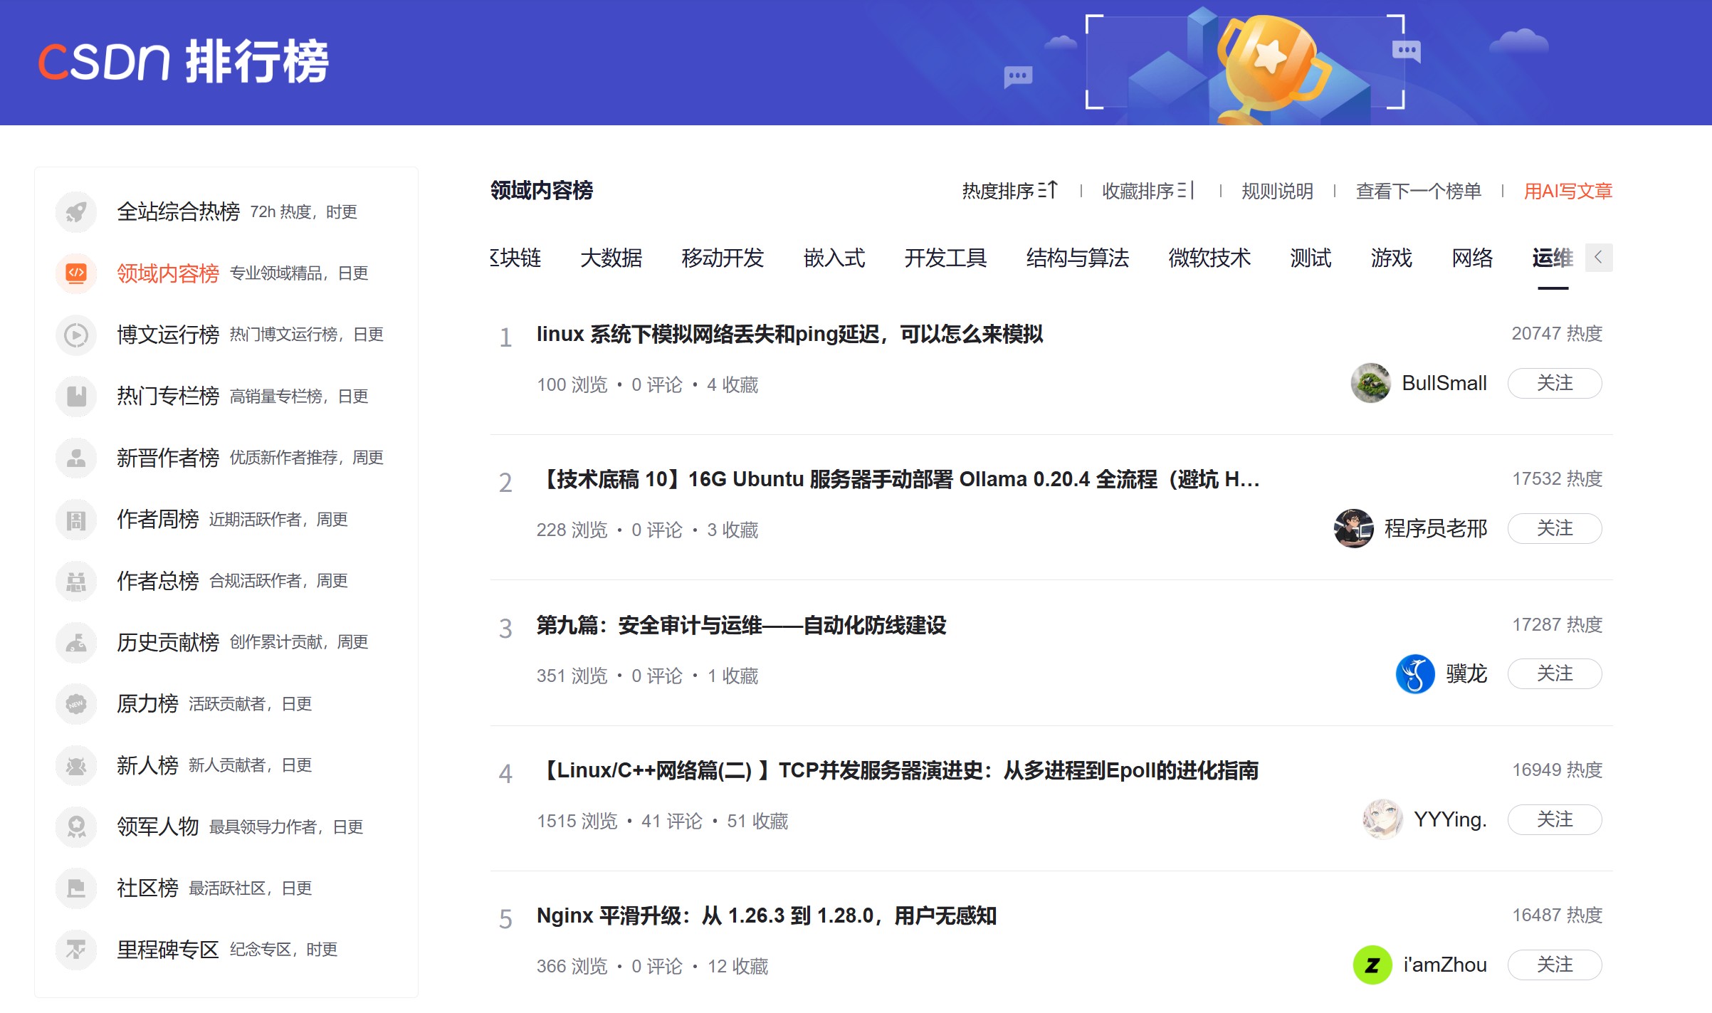Sort the list by 收藏排序

[x=1148, y=191]
